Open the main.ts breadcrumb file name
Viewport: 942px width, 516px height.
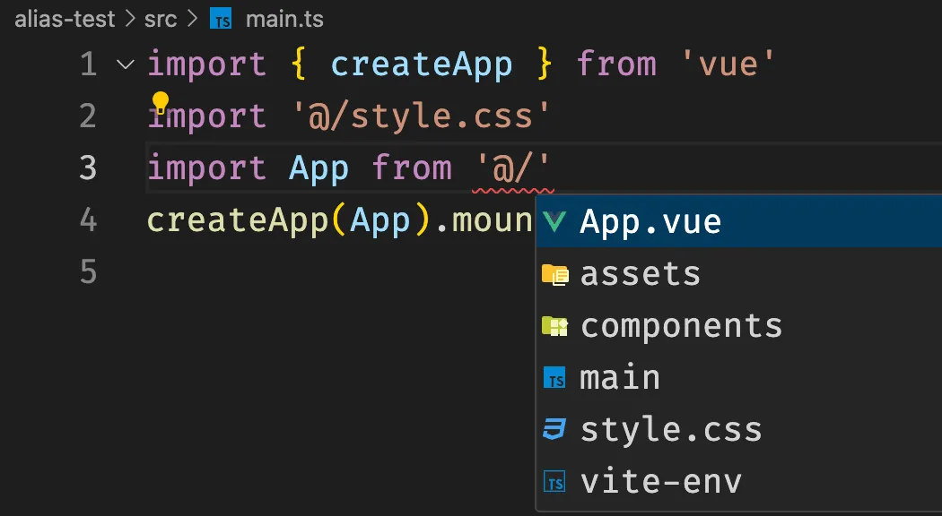(x=284, y=19)
